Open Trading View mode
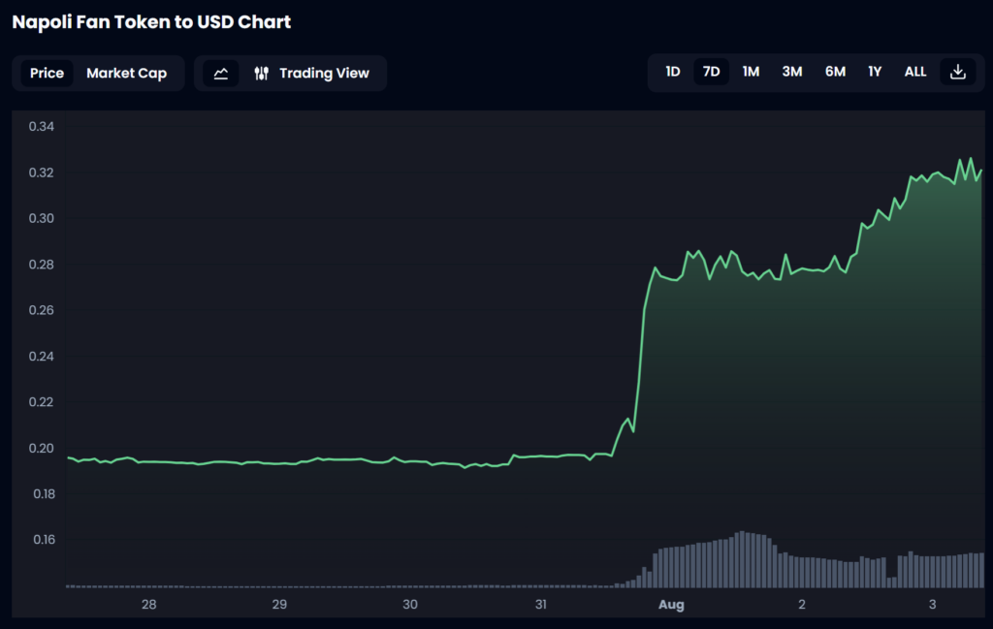 click(311, 74)
